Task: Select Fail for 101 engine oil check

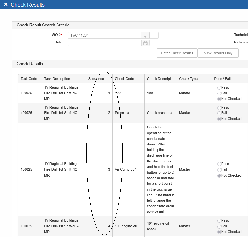Action: point(219,226)
